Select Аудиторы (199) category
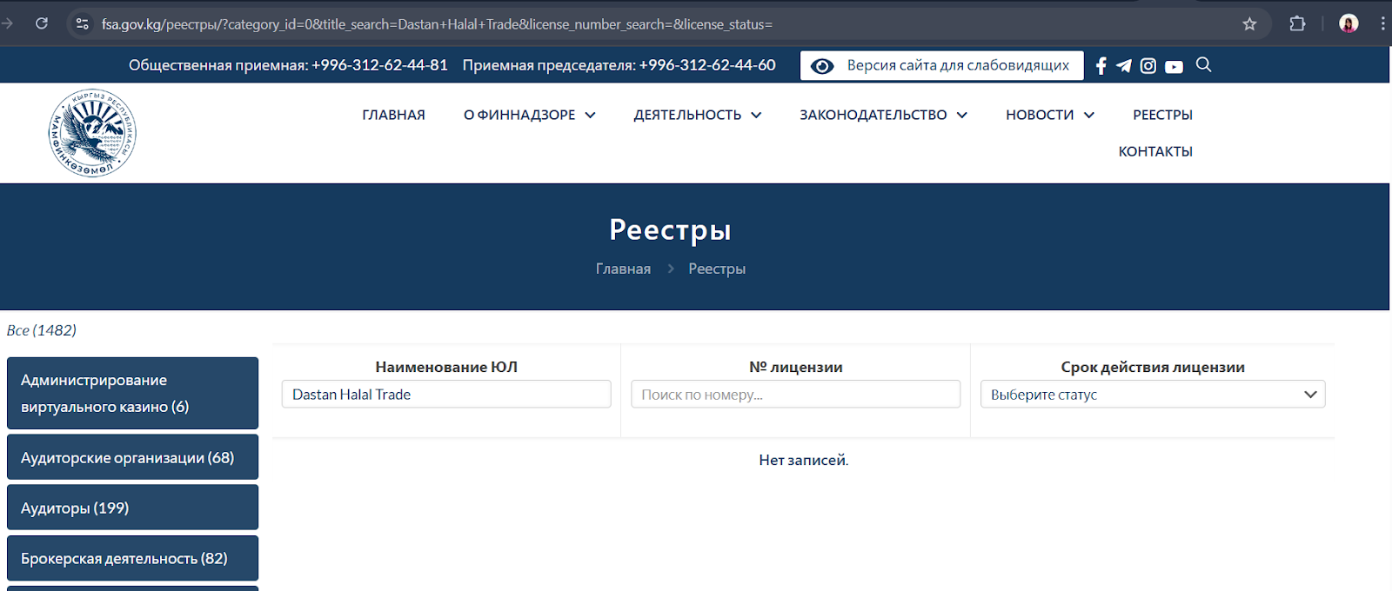This screenshot has width=1392, height=591. pos(132,508)
